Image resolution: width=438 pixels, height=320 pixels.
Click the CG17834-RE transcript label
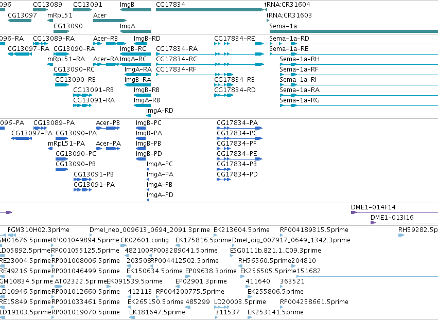pyautogui.click(x=235, y=39)
